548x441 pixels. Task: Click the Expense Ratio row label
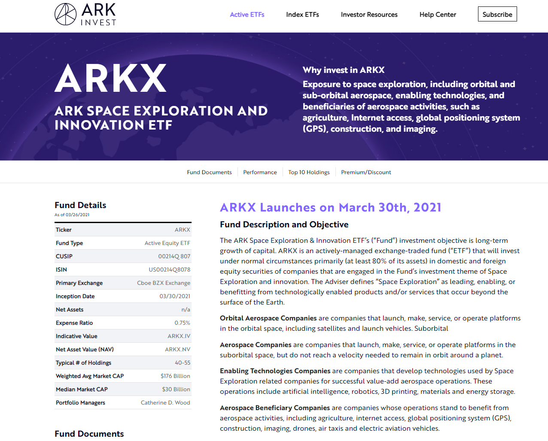(x=74, y=323)
